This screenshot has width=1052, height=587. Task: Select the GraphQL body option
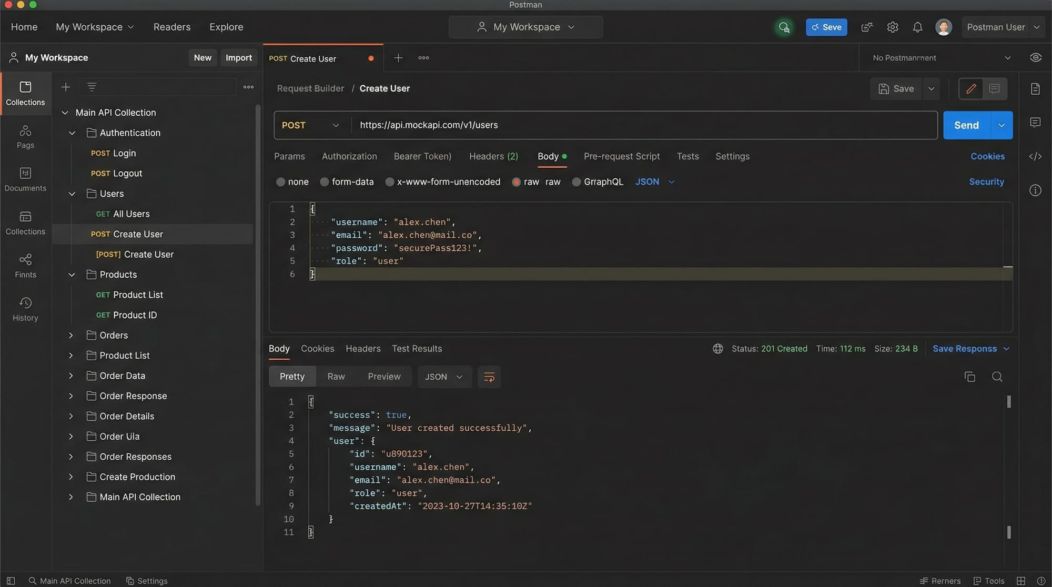click(576, 181)
